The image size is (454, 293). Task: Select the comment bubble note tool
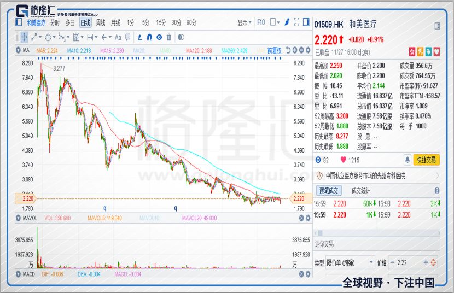(x=127, y=37)
